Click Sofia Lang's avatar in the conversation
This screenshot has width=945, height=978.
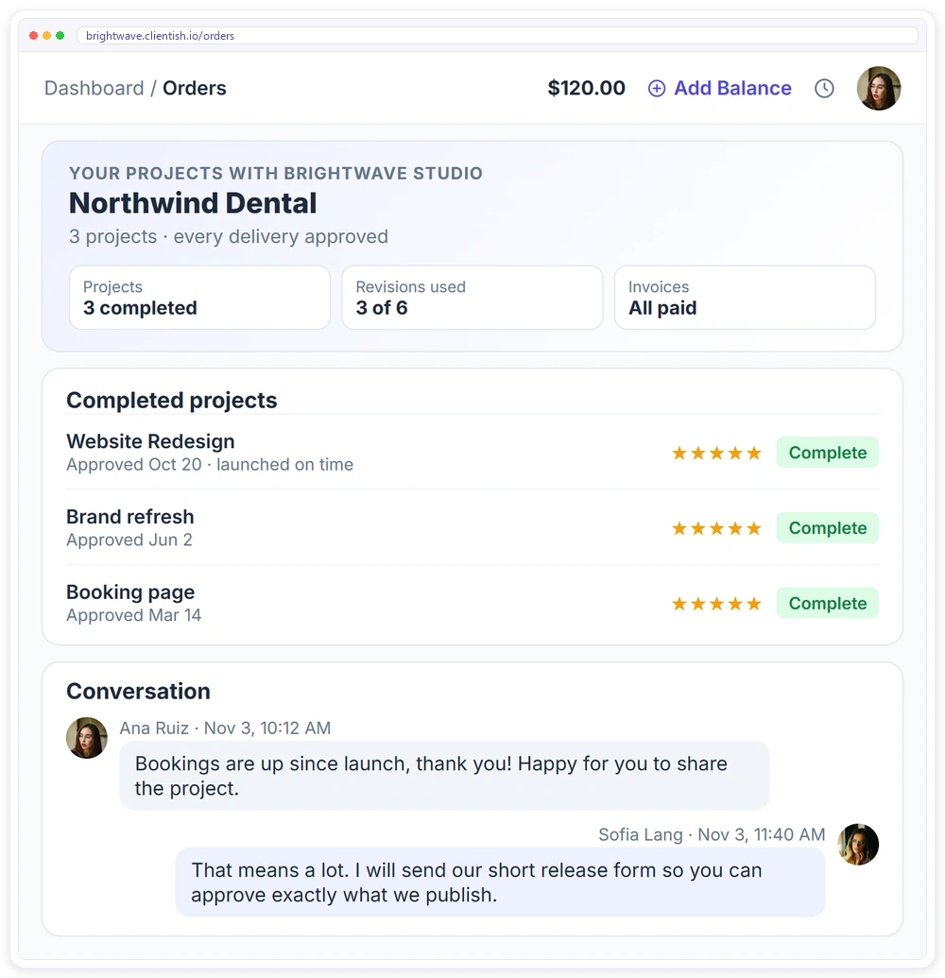pos(858,844)
